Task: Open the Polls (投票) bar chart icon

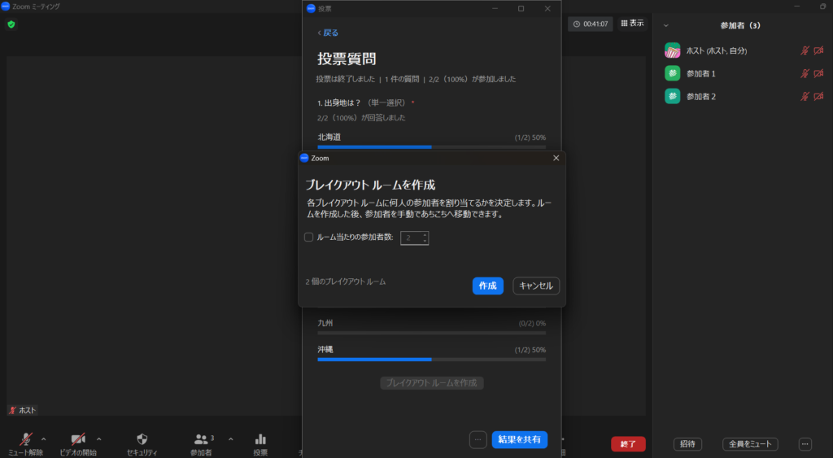Action: click(260, 439)
